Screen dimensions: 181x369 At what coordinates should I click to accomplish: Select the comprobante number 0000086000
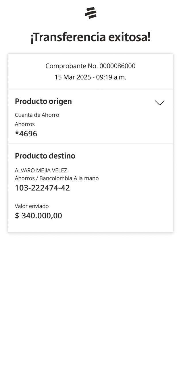click(90, 66)
